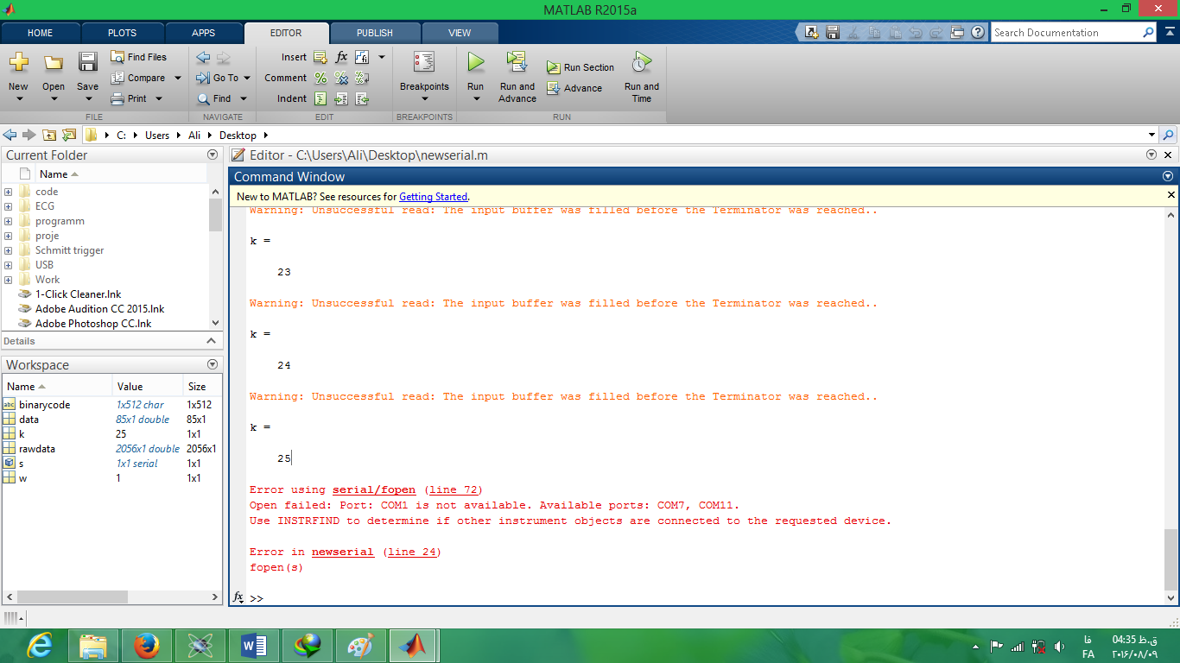Screen dimensions: 1180x663
Task: Click the Find magnifier button
Action: point(214,98)
